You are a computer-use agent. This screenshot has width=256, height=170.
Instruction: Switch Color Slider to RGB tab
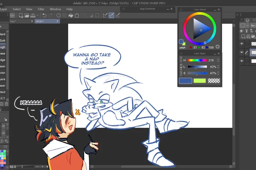coord(181,59)
